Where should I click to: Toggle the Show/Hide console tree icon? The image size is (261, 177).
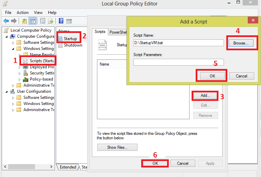click(x=33, y=21)
